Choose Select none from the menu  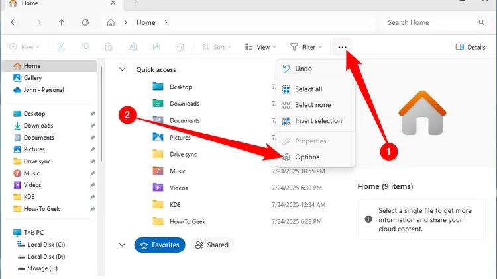[315, 105]
